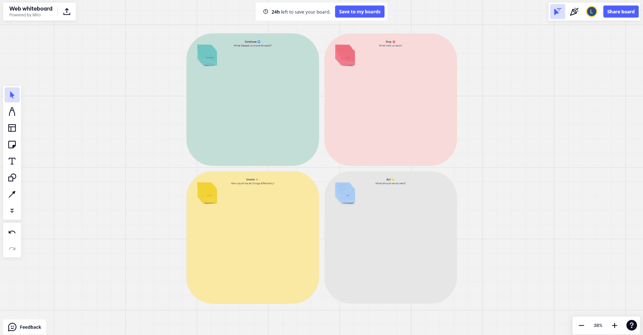Viewport: 643px width, 335px height.
Task: Click Save to my boards
Action: pyautogui.click(x=360, y=12)
